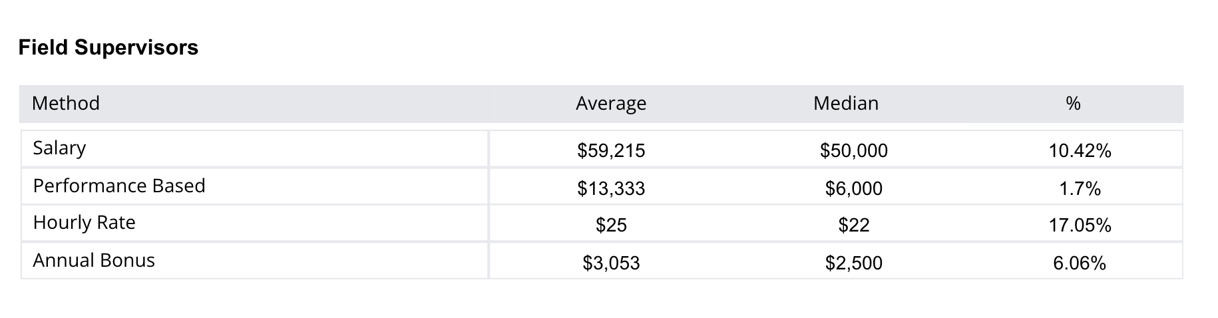The width and height of the screenshot is (1218, 318).
Task: Click the Hourly Rate row label
Action: click(84, 222)
